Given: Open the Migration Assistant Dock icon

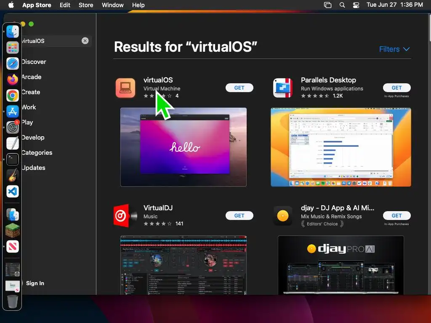Looking at the screenshot, I should point(13,214).
